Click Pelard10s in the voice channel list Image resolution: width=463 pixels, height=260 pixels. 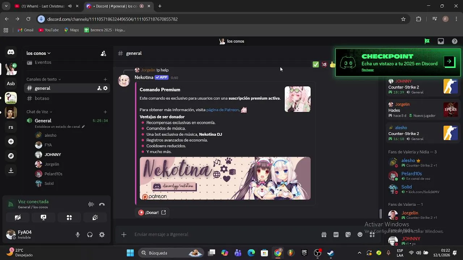pos(54,174)
